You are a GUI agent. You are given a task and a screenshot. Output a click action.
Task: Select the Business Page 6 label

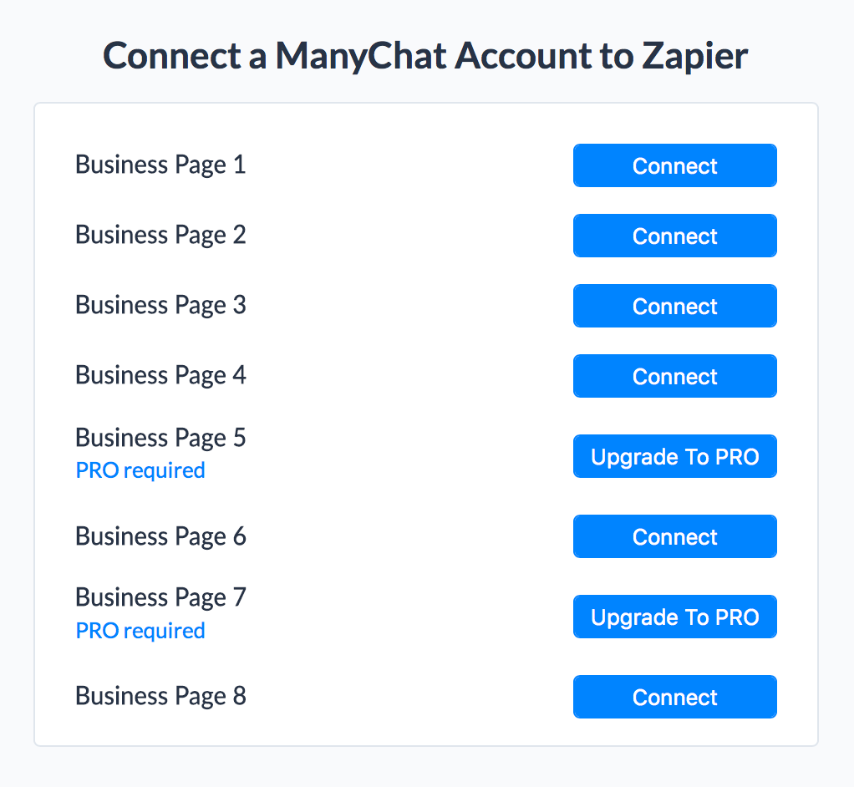tap(160, 537)
